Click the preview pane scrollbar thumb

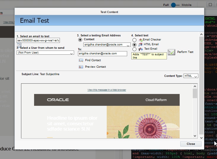tap(195, 93)
